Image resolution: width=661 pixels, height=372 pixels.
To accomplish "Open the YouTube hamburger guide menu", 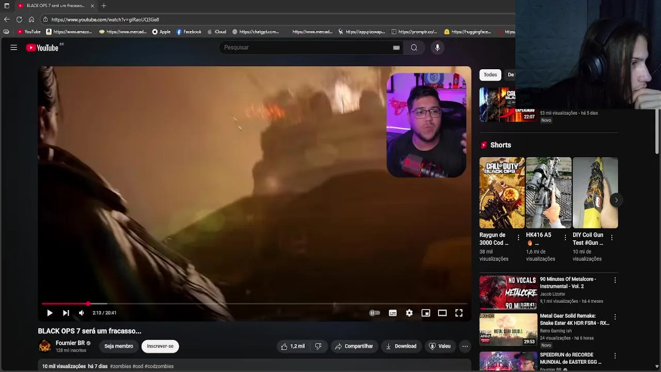I will [x=14, y=48].
